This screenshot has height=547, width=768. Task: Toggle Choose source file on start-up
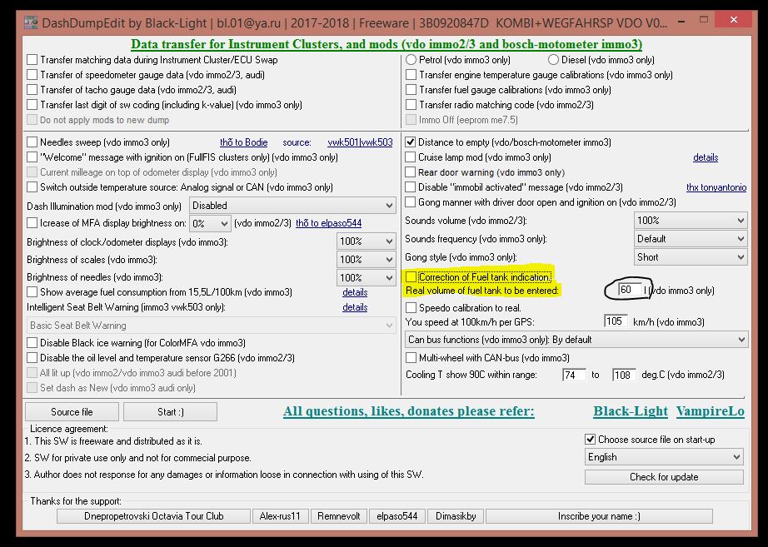pos(591,440)
